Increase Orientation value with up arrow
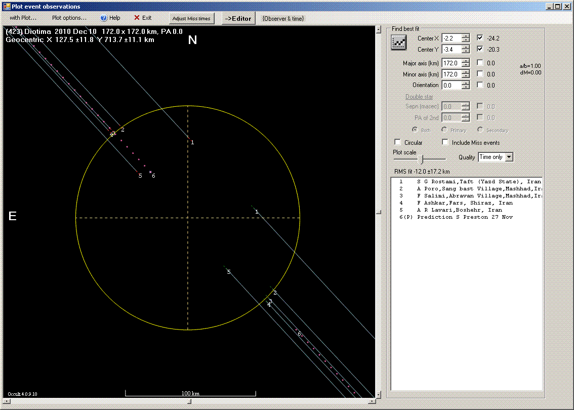 (465, 83)
